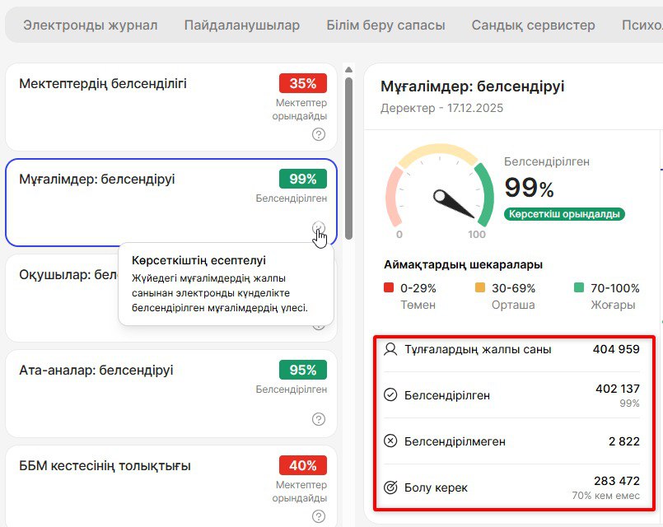663x527 pixels.
Task: Click red 0-29% Төмен legend swatch
Action: [389, 288]
